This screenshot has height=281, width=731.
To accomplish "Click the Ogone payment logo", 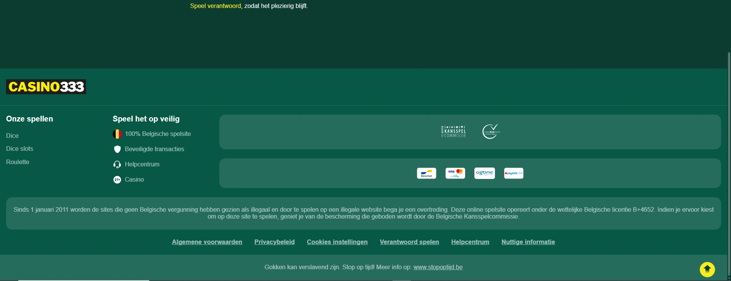I will pyautogui.click(x=485, y=173).
